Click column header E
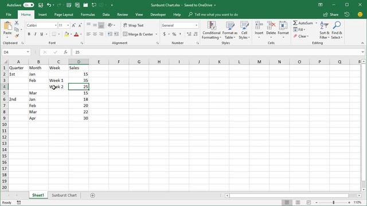Viewport: 367px width, 206px height. 99,62
